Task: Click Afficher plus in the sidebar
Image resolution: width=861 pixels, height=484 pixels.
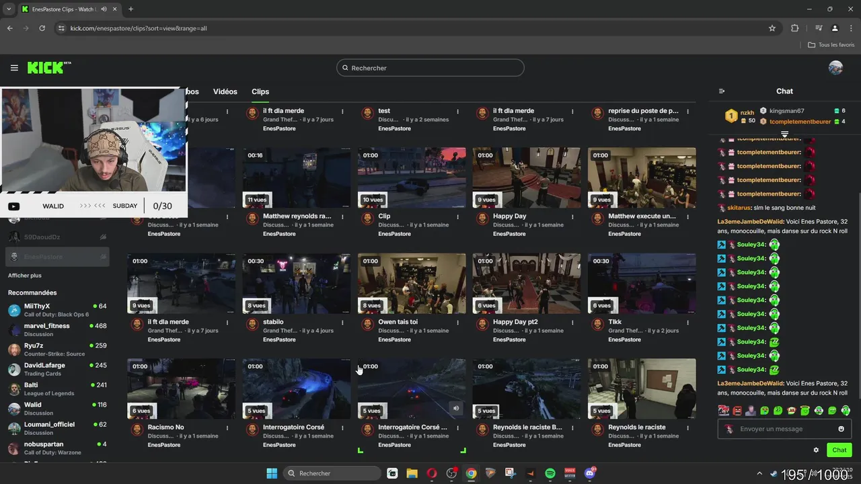Action: 25,276
